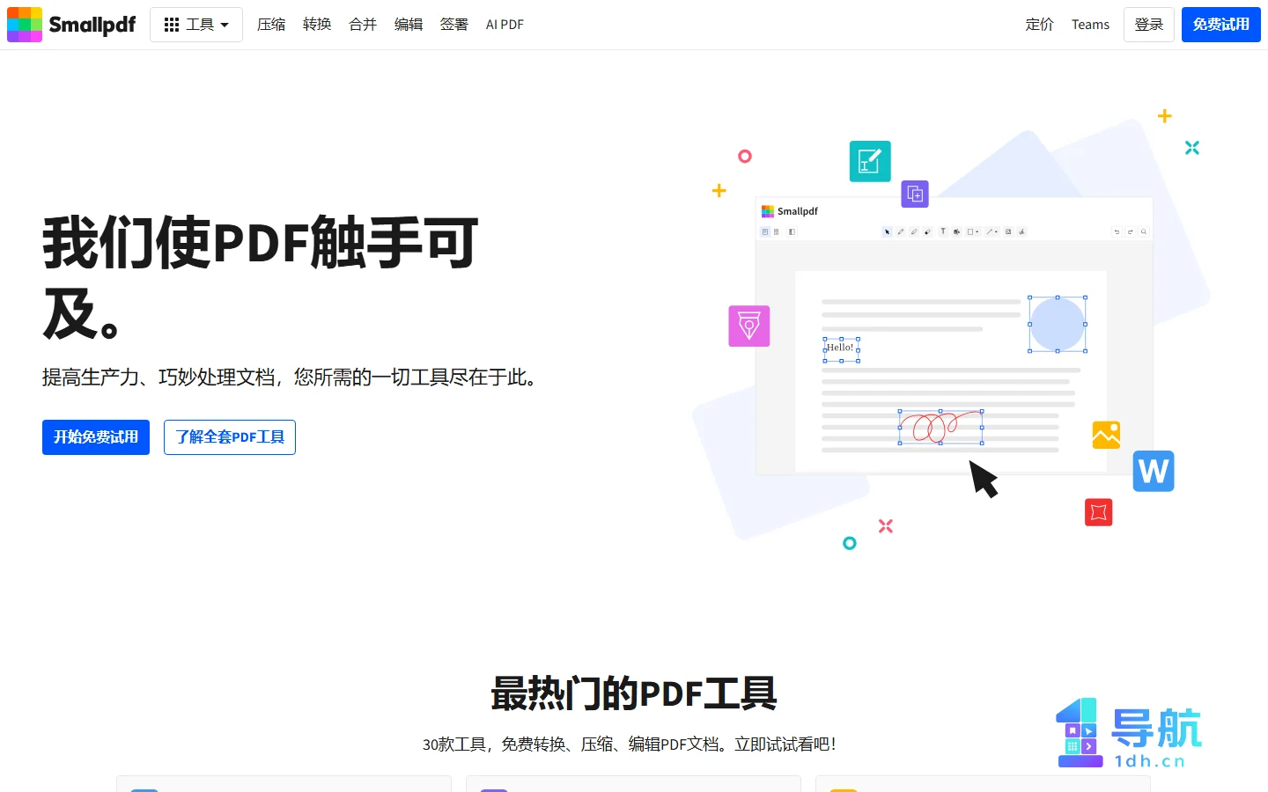Click the 1导航 1dh.cn logo
This screenshot has height=792, width=1268.
1129,734
